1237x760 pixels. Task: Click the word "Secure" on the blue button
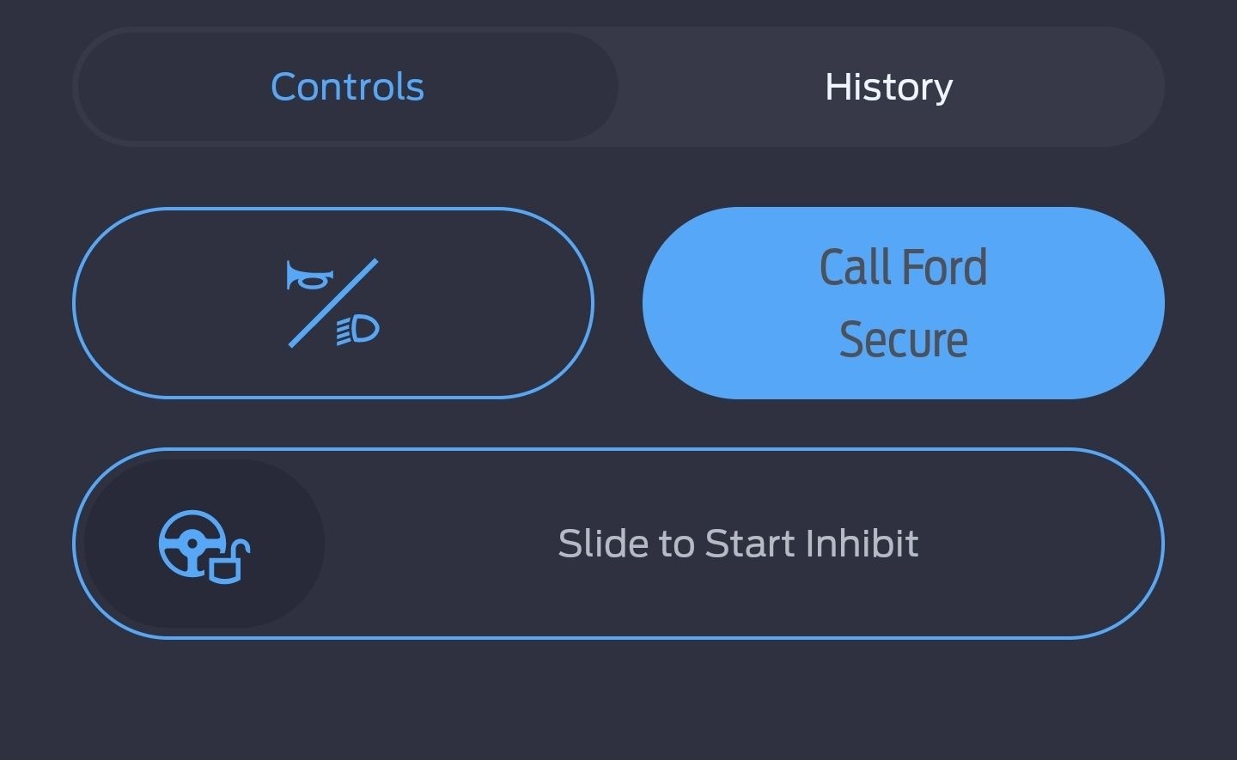pyautogui.click(x=903, y=339)
